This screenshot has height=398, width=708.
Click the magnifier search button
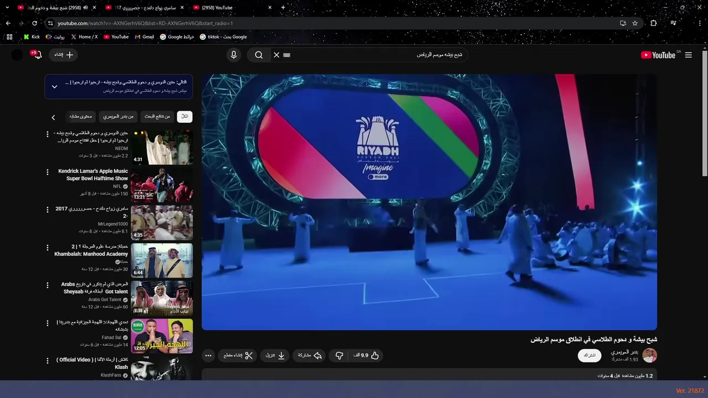click(x=258, y=55)
